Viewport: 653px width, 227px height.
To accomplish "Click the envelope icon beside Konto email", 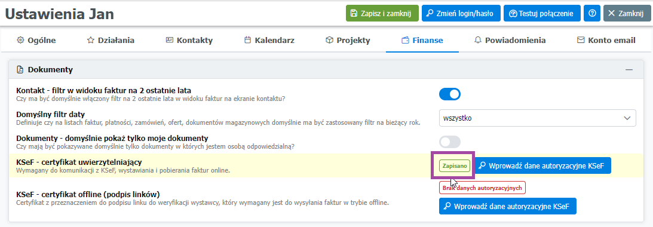I will (x=581, y=41).
